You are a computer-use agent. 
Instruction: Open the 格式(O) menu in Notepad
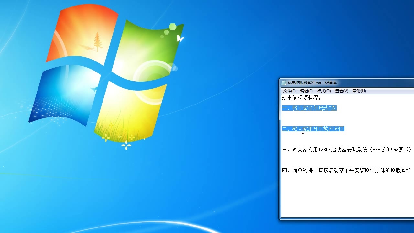(x=324, y=91)
